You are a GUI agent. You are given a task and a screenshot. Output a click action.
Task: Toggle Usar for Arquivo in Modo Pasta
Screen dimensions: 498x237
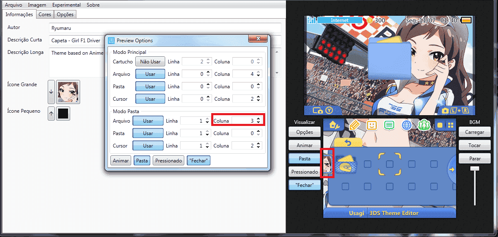pyautogui.click(x=148, y=121)
